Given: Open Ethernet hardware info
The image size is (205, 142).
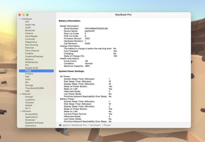Looking at the screenshot, I should click(x=29, y=48).
